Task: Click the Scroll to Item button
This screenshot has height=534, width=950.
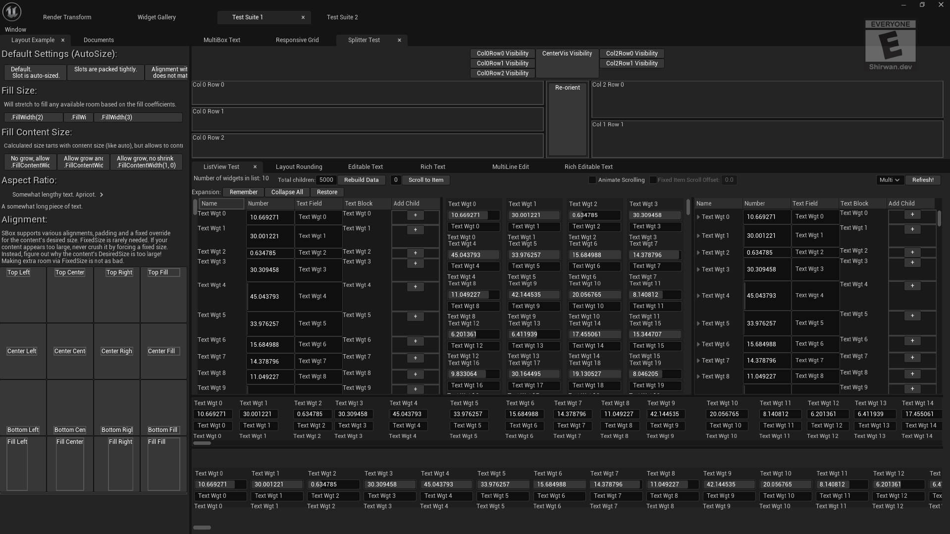Action: click(x=426, y=180)
